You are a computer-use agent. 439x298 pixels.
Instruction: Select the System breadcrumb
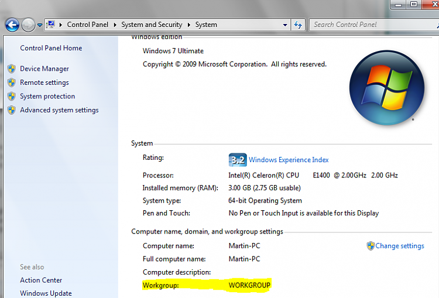[206, 25]
